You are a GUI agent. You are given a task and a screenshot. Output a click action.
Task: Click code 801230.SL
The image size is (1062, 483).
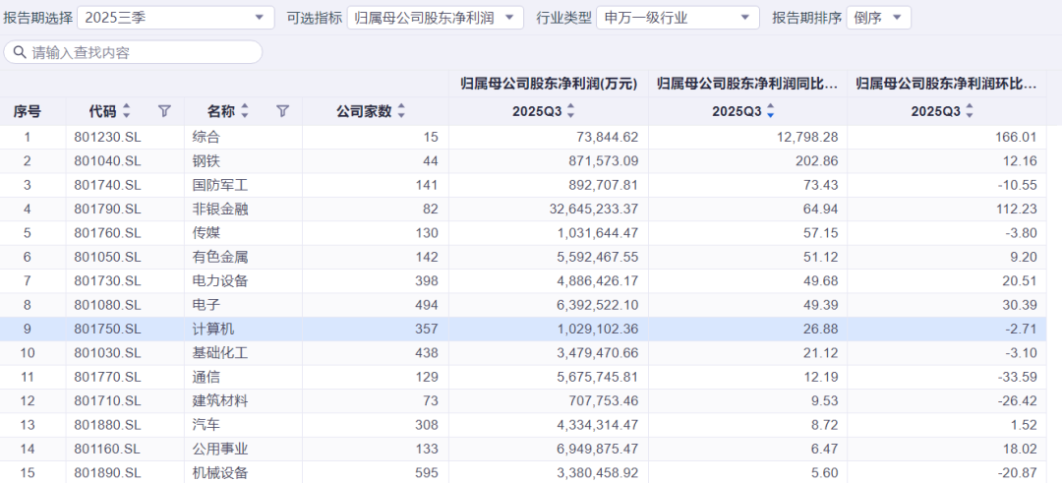108,138
